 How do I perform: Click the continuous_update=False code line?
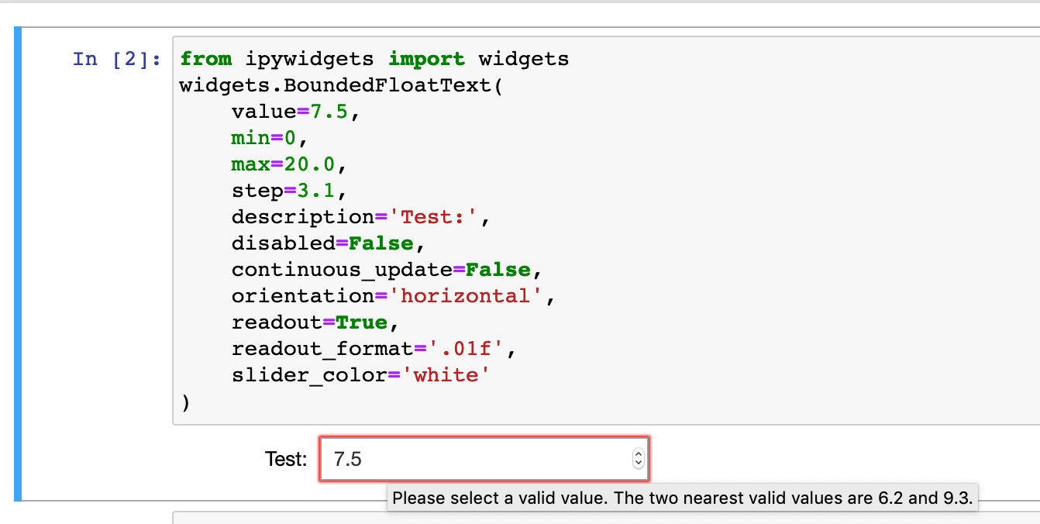coord(387,270)
